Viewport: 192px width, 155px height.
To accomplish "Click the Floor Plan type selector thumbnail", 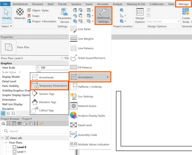I will (x=9, y=47).
